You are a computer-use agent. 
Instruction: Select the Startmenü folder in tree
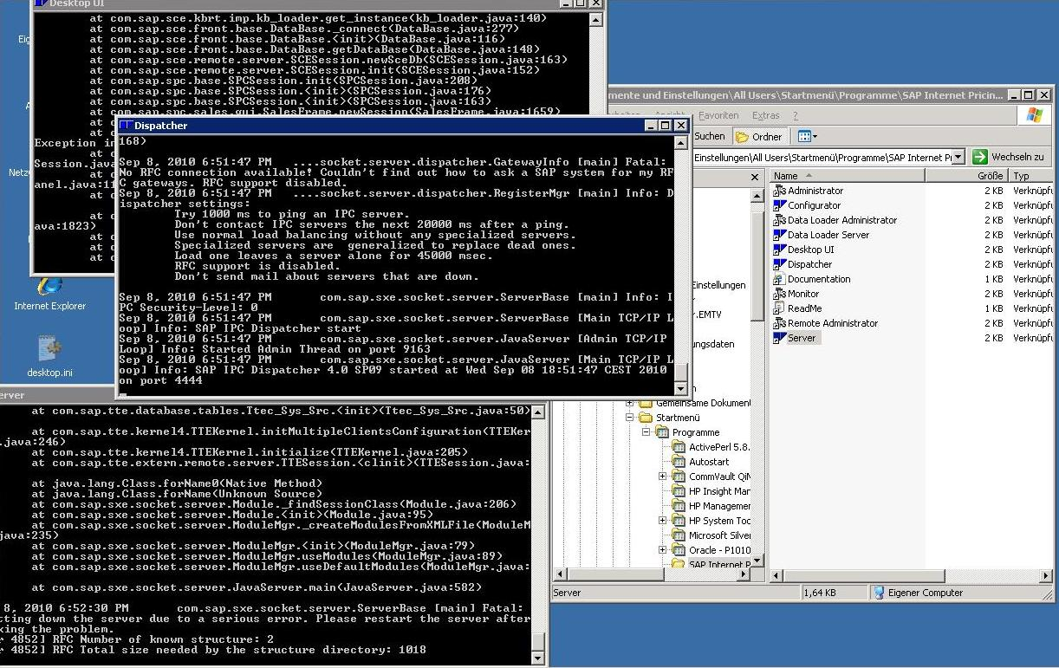(x=669, y=418)
